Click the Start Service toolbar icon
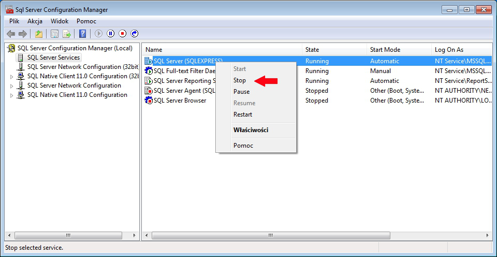 click(x=98, y=33)
